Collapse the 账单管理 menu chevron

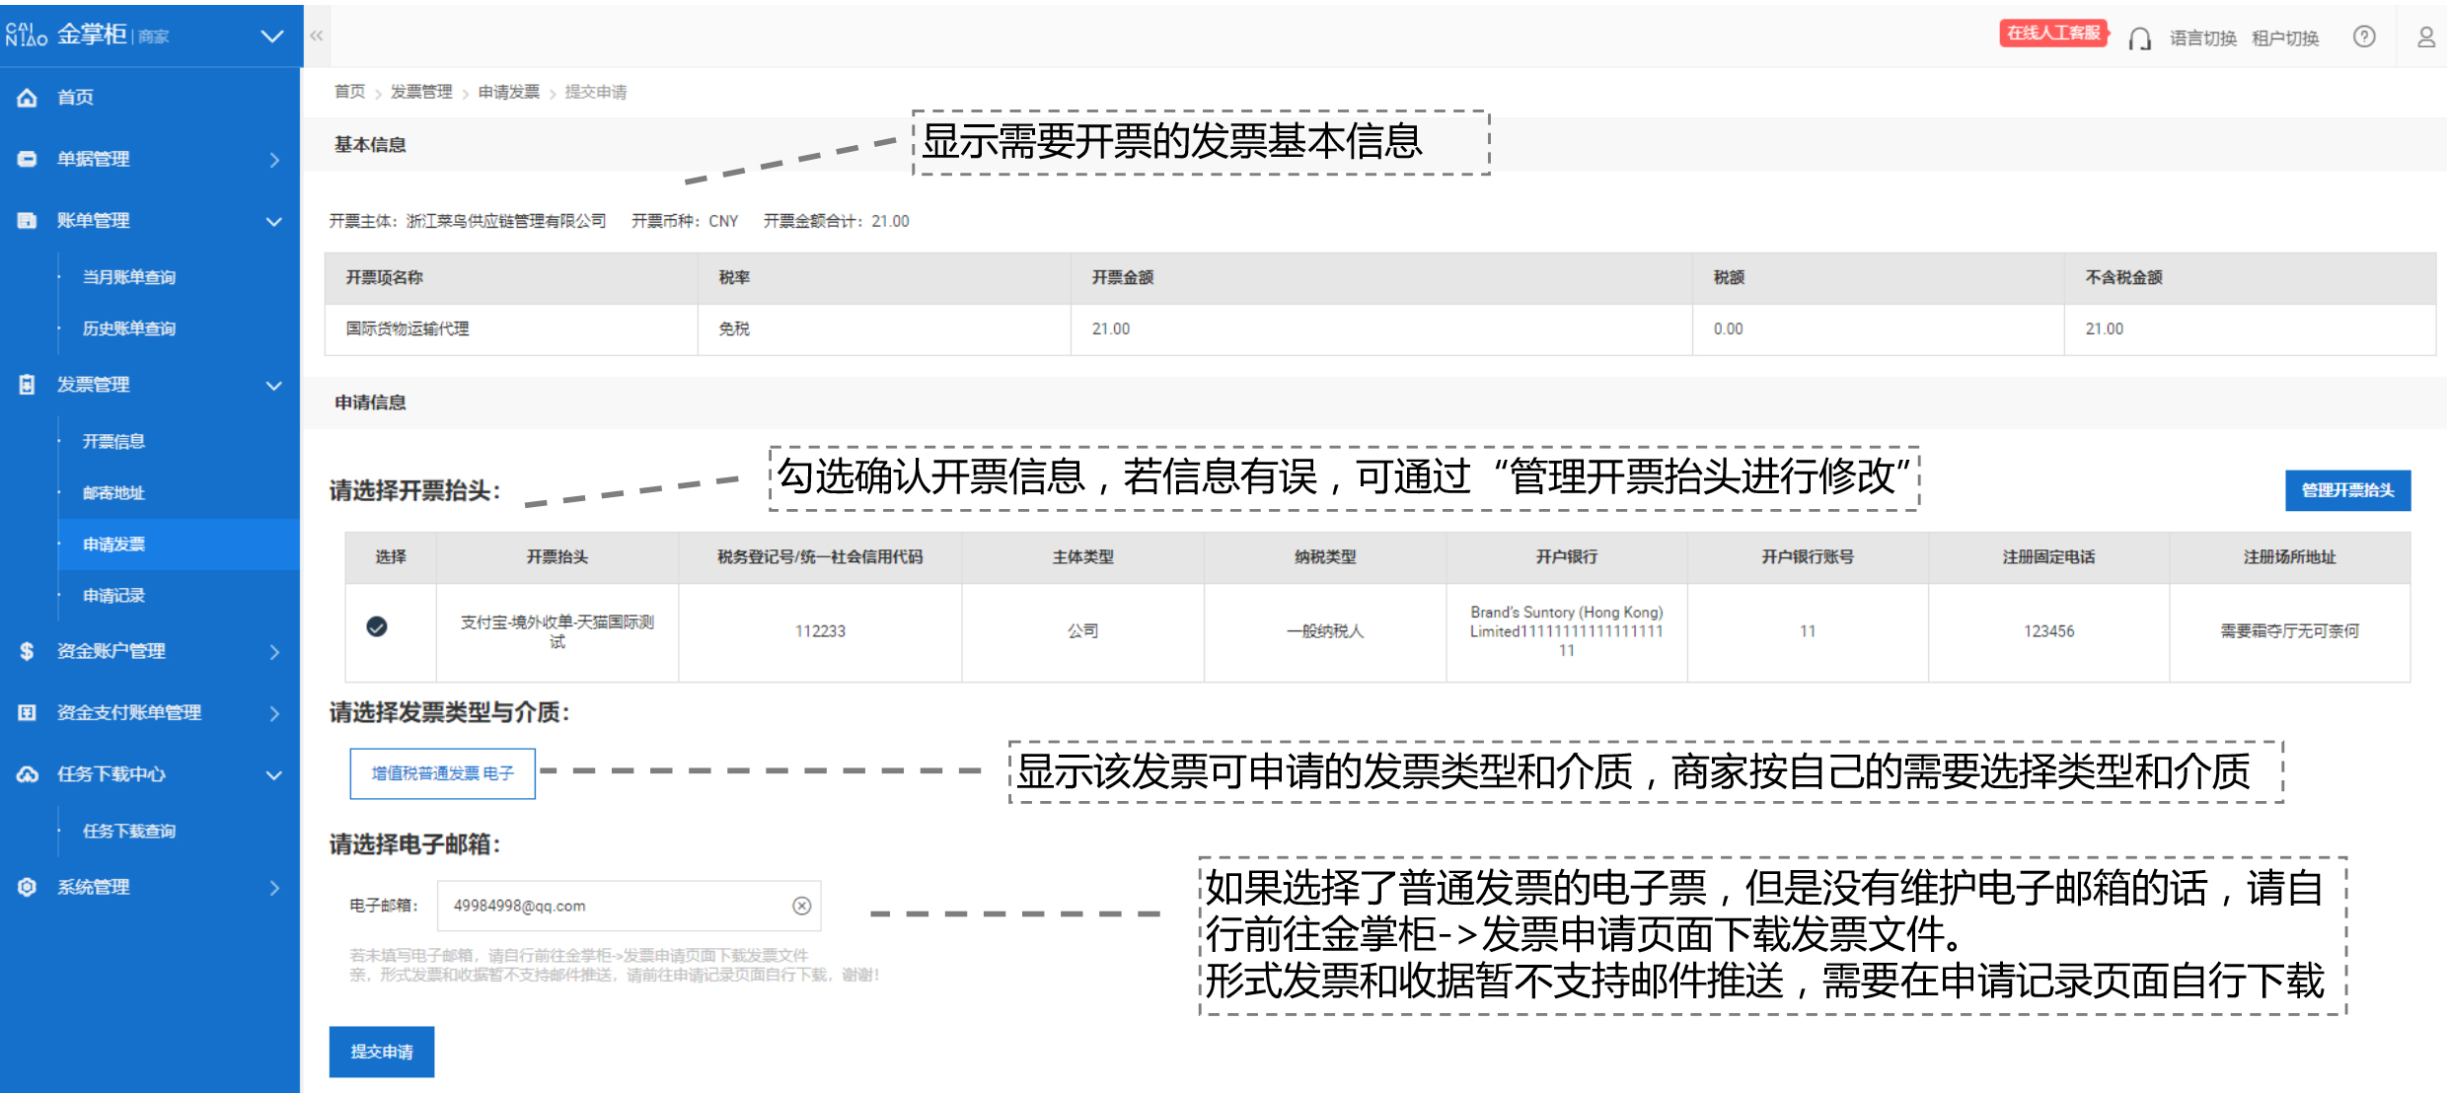(274, 221)
